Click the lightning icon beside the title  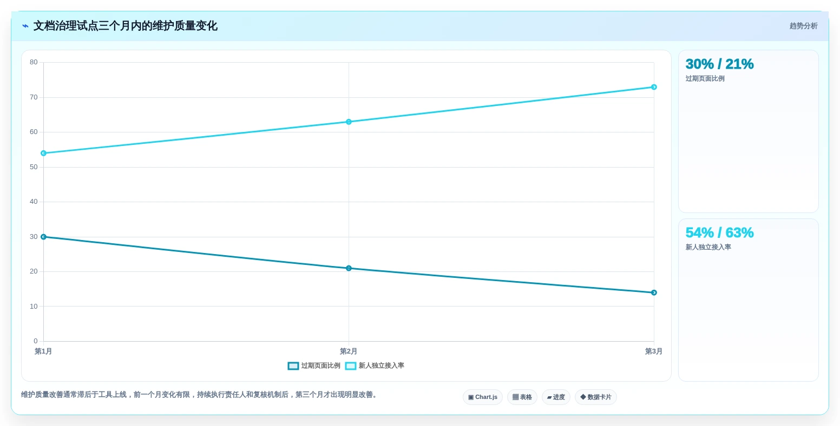click(x=25, y=26)
